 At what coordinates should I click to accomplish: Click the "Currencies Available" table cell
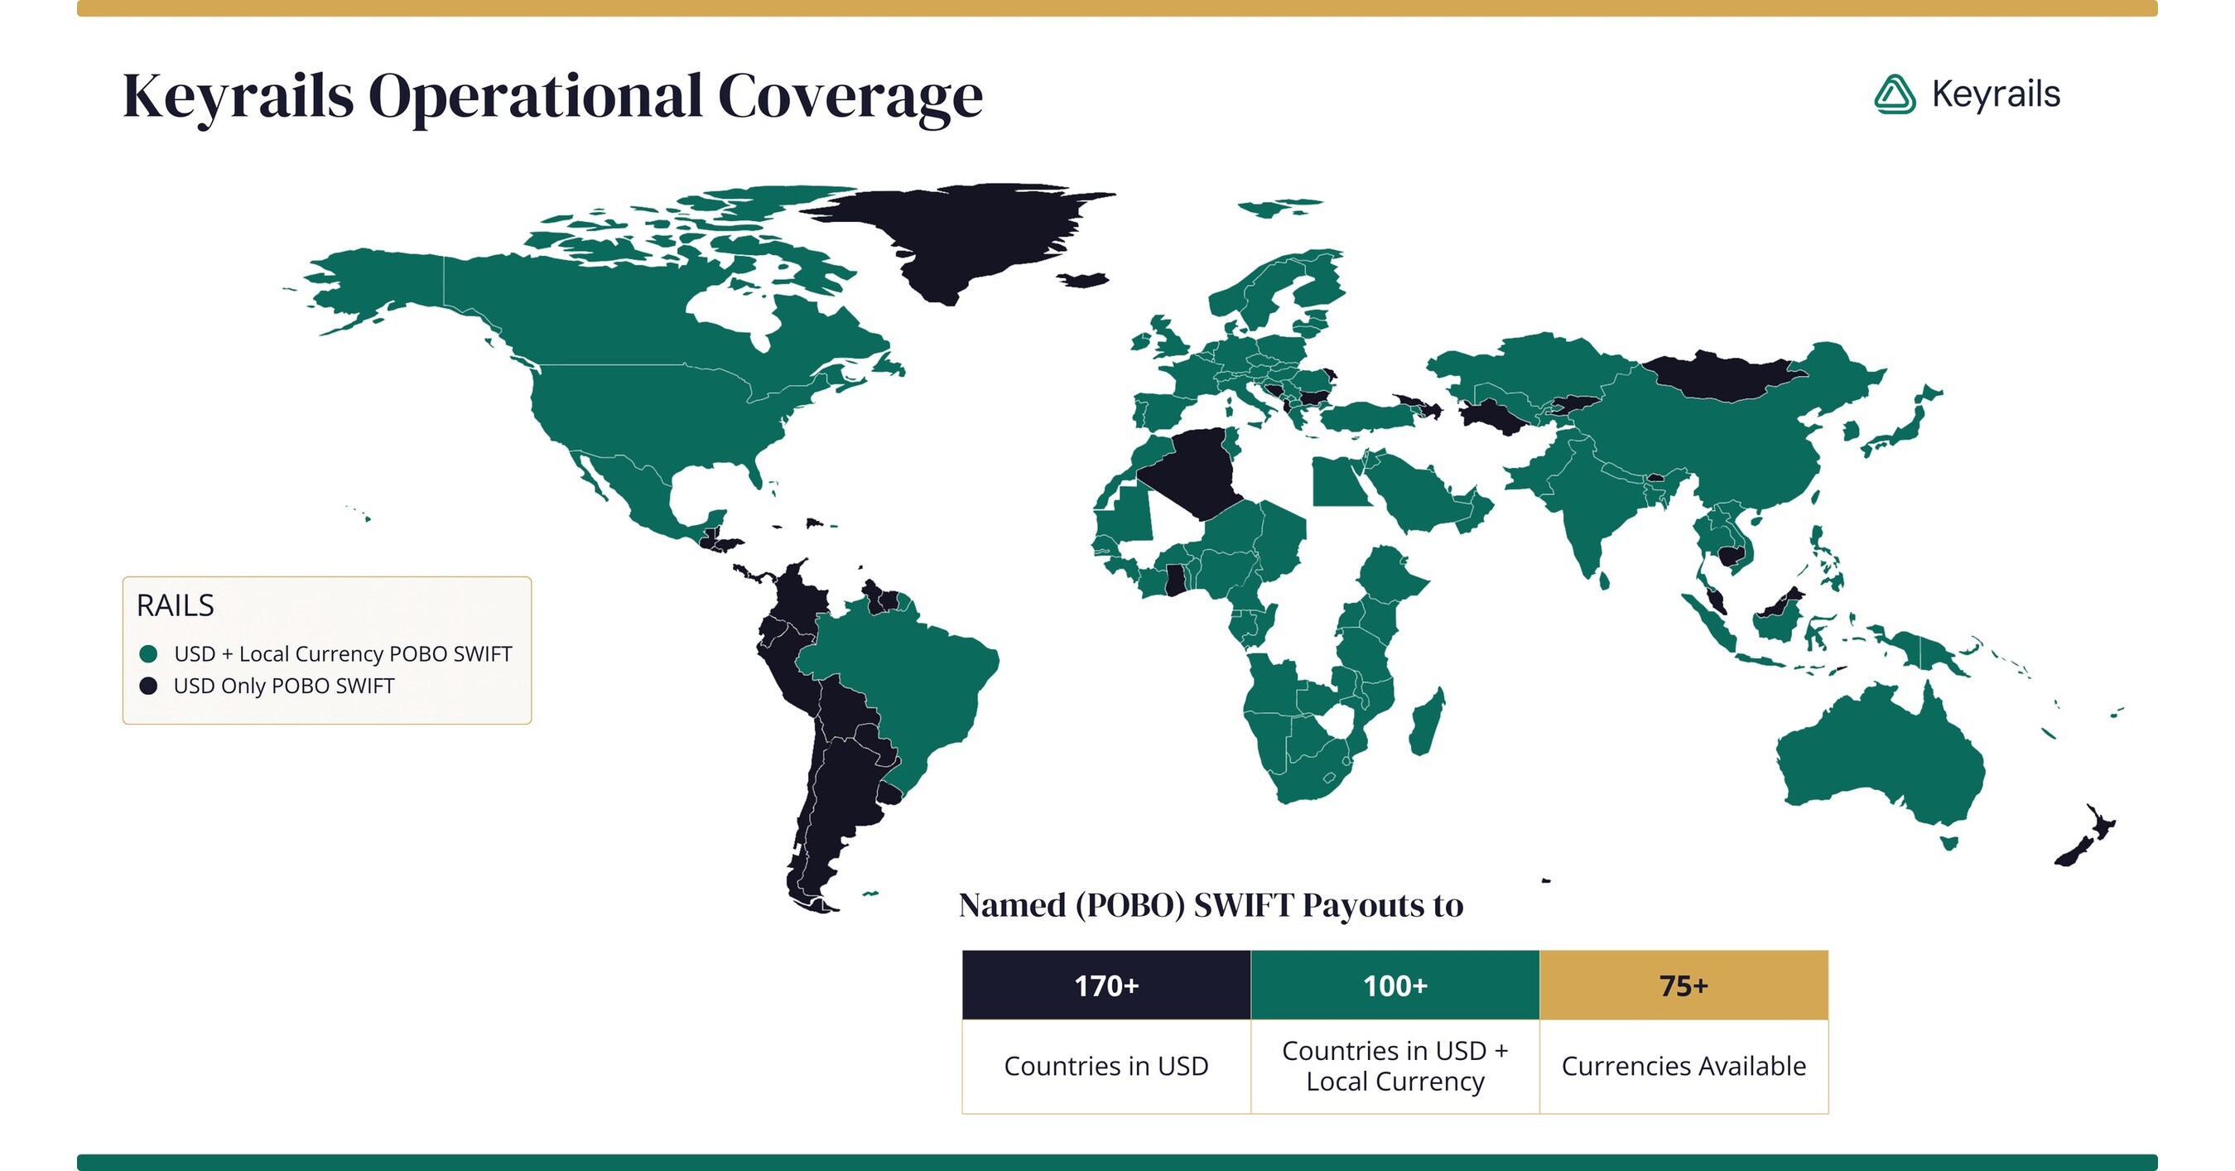pyautogui.click(x=1684, y=1066)
